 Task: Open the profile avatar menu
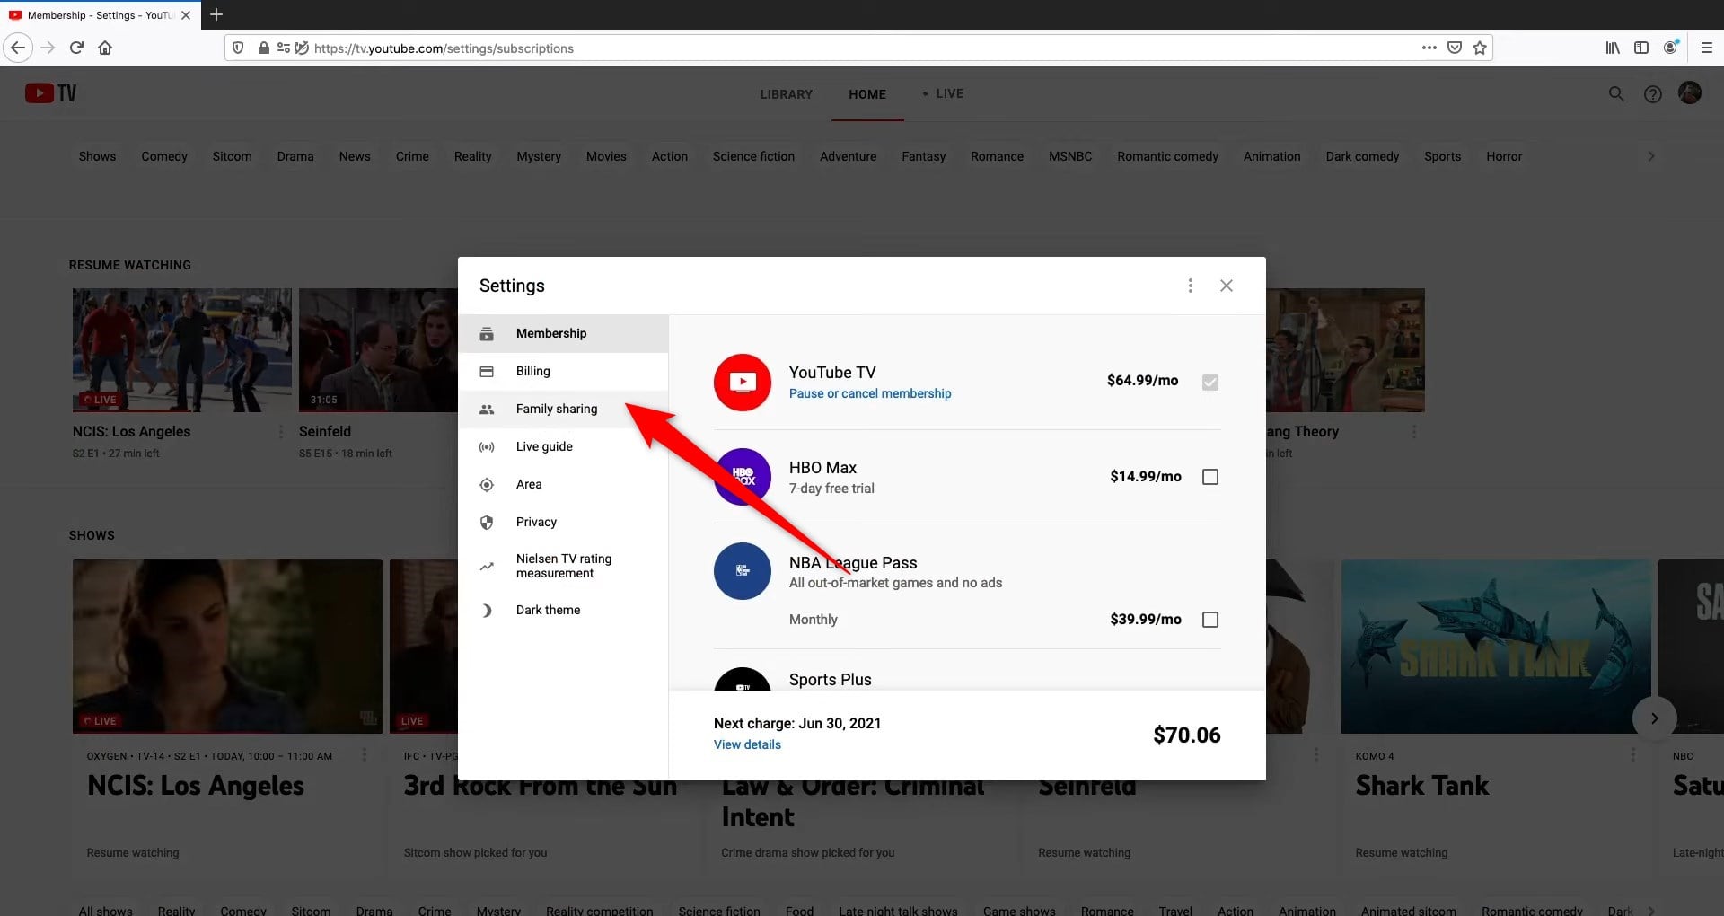pyautogui.click(x=1691, y=92)
